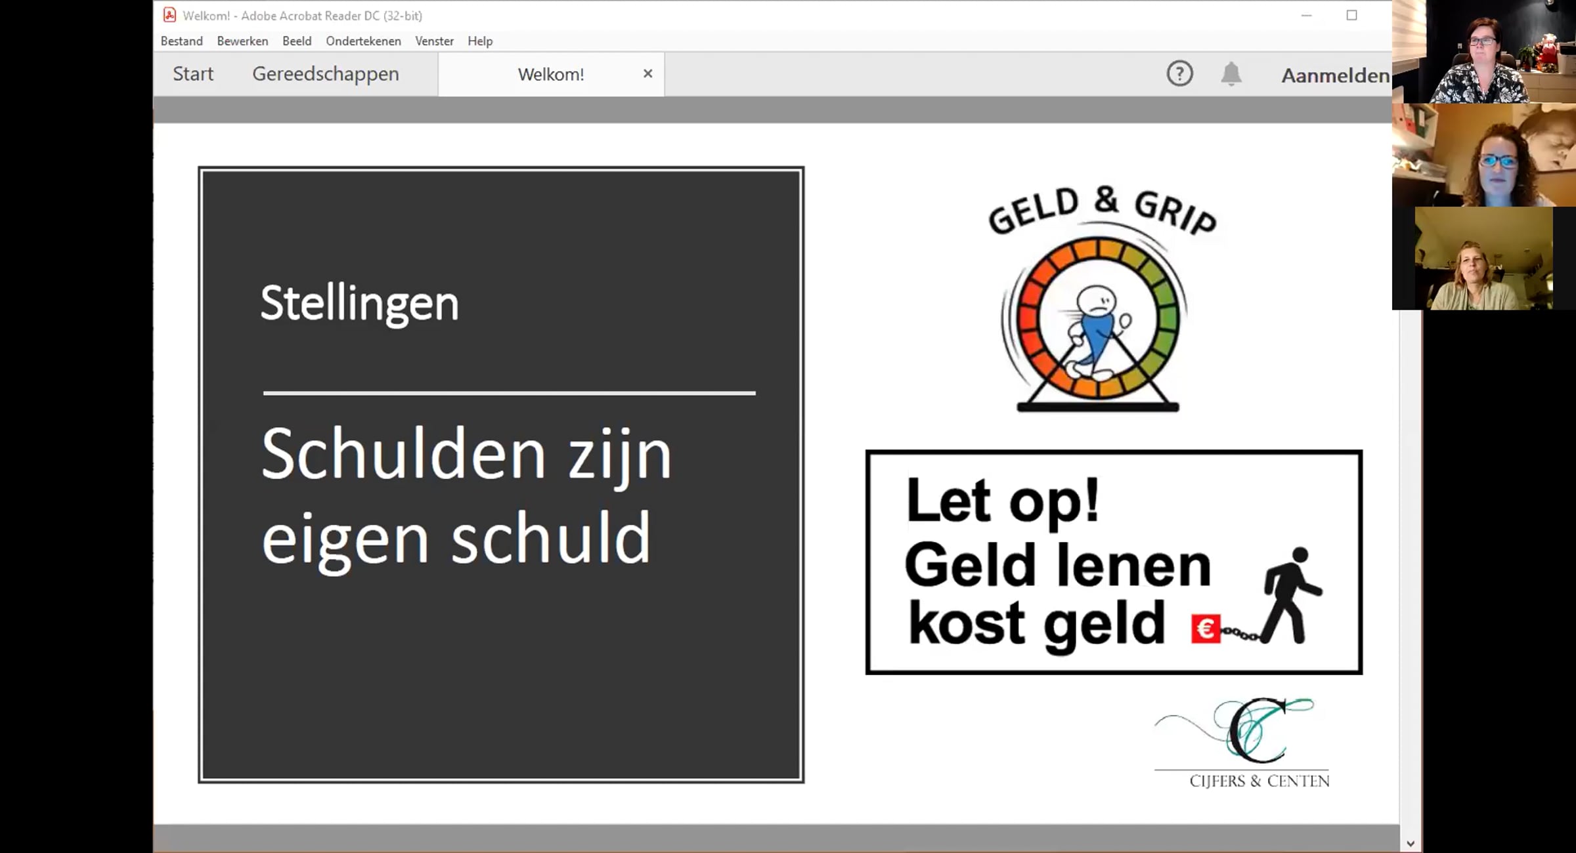The image size is (1576, 853).
Task: Open the Bestand menu
Action: pyautogui.click(x=181, y=41)
